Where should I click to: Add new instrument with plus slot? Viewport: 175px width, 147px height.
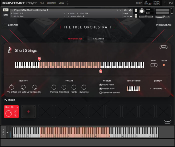point(28,112)
